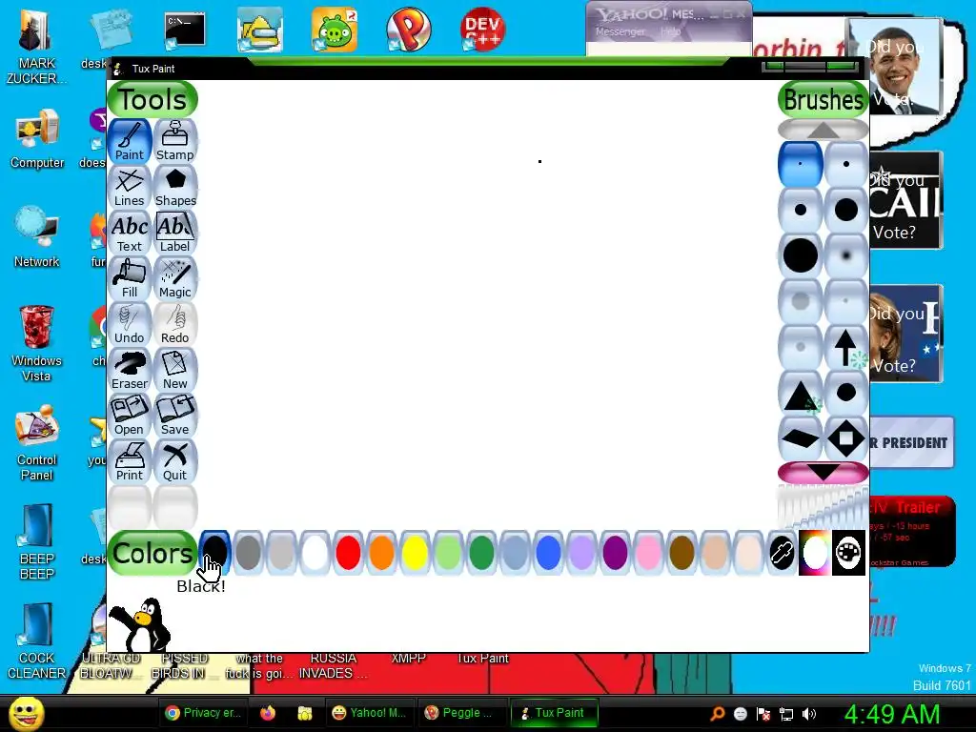
Task: Open the command prompt desktop shortcut
Action: tap(184, 30)
